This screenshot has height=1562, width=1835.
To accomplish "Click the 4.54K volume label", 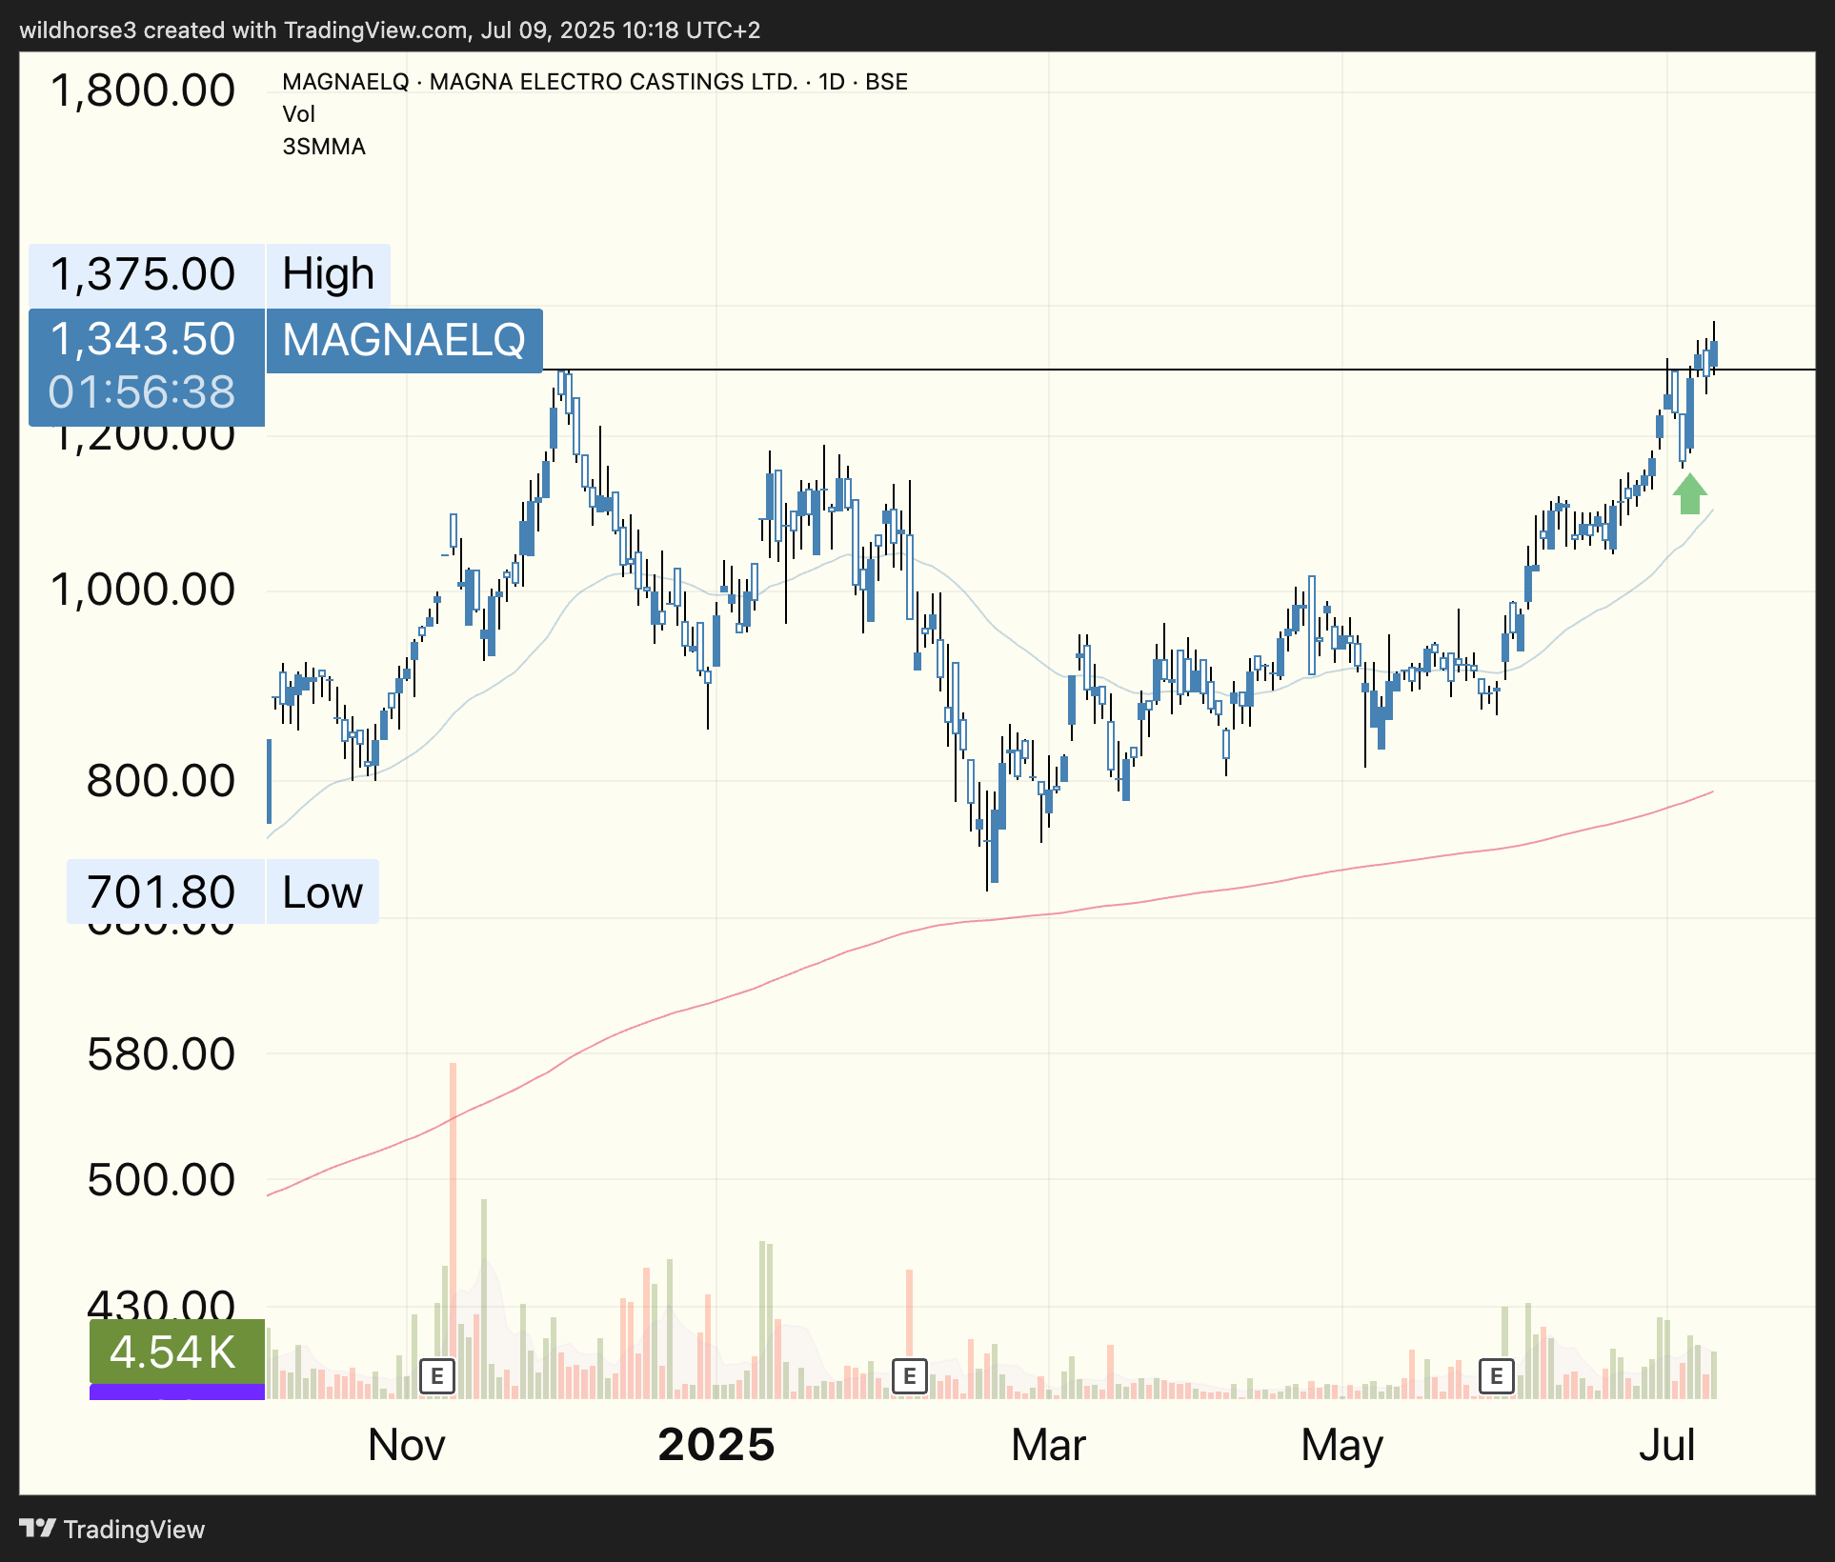I will point(177,1352).
